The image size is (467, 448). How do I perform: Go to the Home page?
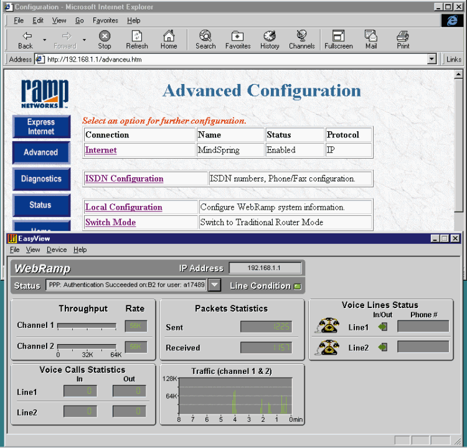169,40
